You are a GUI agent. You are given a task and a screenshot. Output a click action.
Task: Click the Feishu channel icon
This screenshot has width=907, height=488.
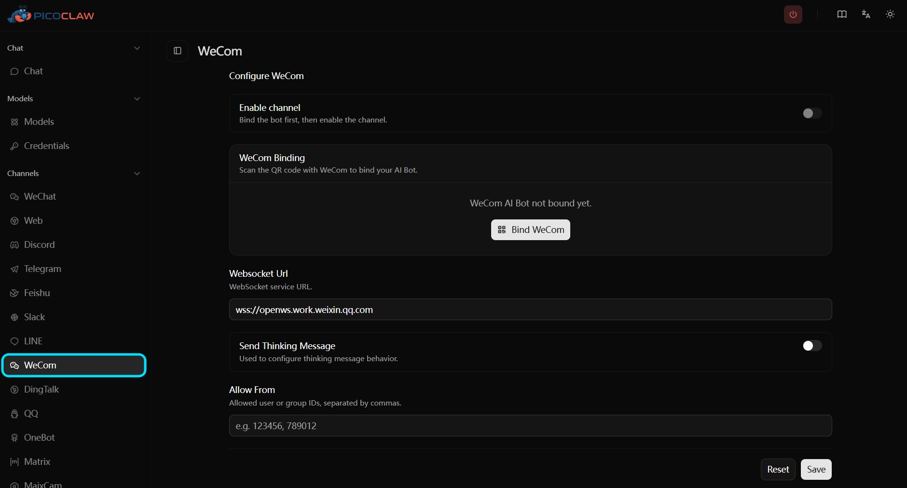click(14, 293)
